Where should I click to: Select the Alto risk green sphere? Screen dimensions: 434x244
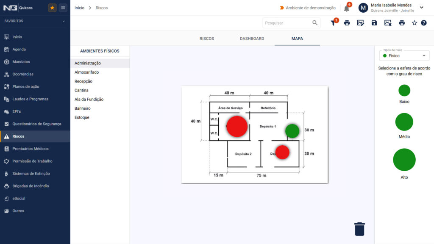404,160
